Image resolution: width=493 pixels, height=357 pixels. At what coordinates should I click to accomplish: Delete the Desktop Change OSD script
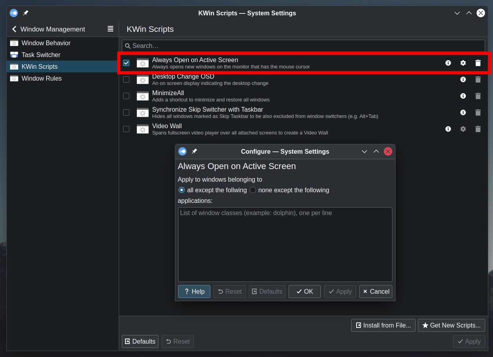point(478,79)
